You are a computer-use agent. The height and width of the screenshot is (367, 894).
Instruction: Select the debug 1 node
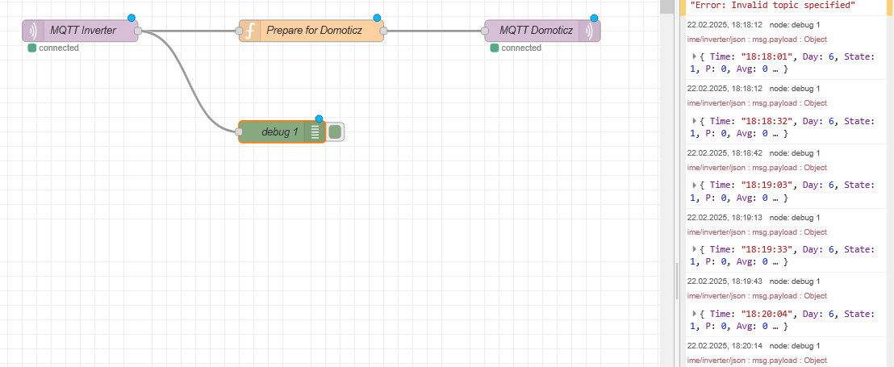point(282,131)
